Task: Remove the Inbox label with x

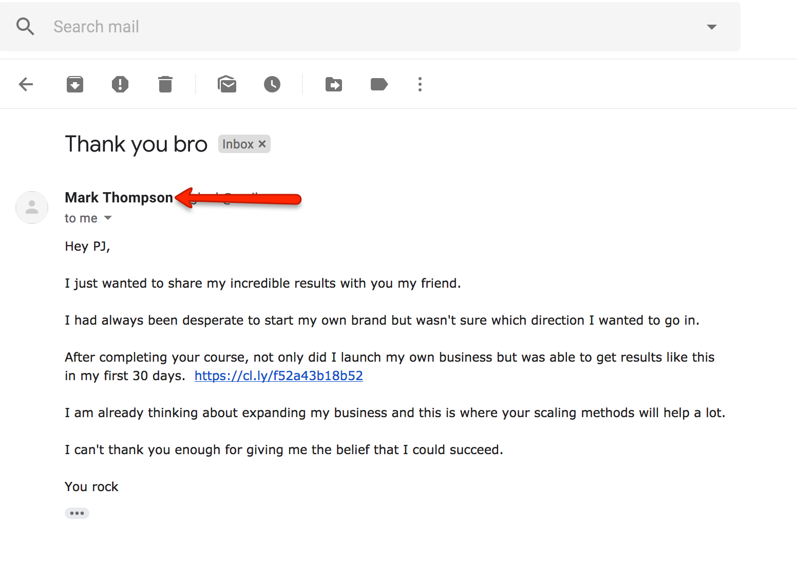Action: (262, 144)
